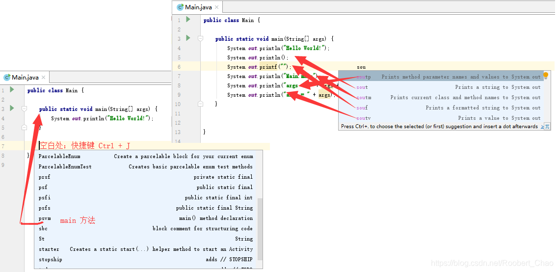Click run arrow beside main method in right editor
Image resolution: width=558 pixels, height=272 pixels.
pos(188,38)
